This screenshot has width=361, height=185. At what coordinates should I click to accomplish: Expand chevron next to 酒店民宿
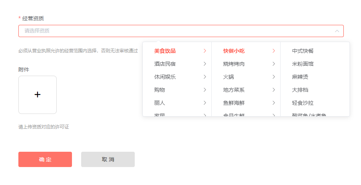tap(205, 64)
